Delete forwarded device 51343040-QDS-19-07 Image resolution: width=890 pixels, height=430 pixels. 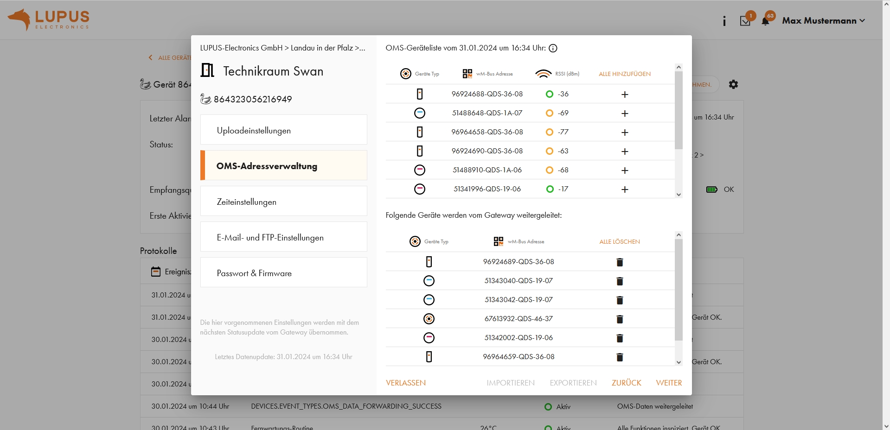pyautogui.click(x=620, y=281)
